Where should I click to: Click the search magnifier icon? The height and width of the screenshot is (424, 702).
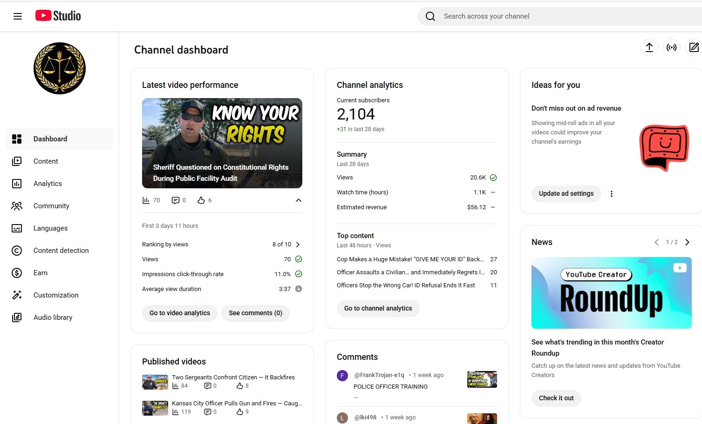pyautogui.click(x=430, y=16)
